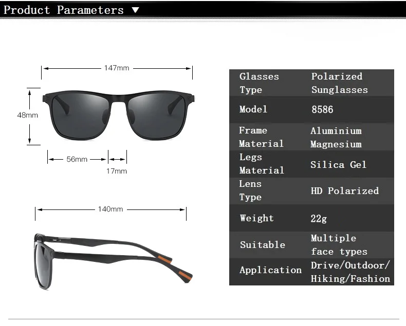Screen dimensions: 406x326
Task: Click the Aluminium Magnesium value
Action: click(336, 138)
